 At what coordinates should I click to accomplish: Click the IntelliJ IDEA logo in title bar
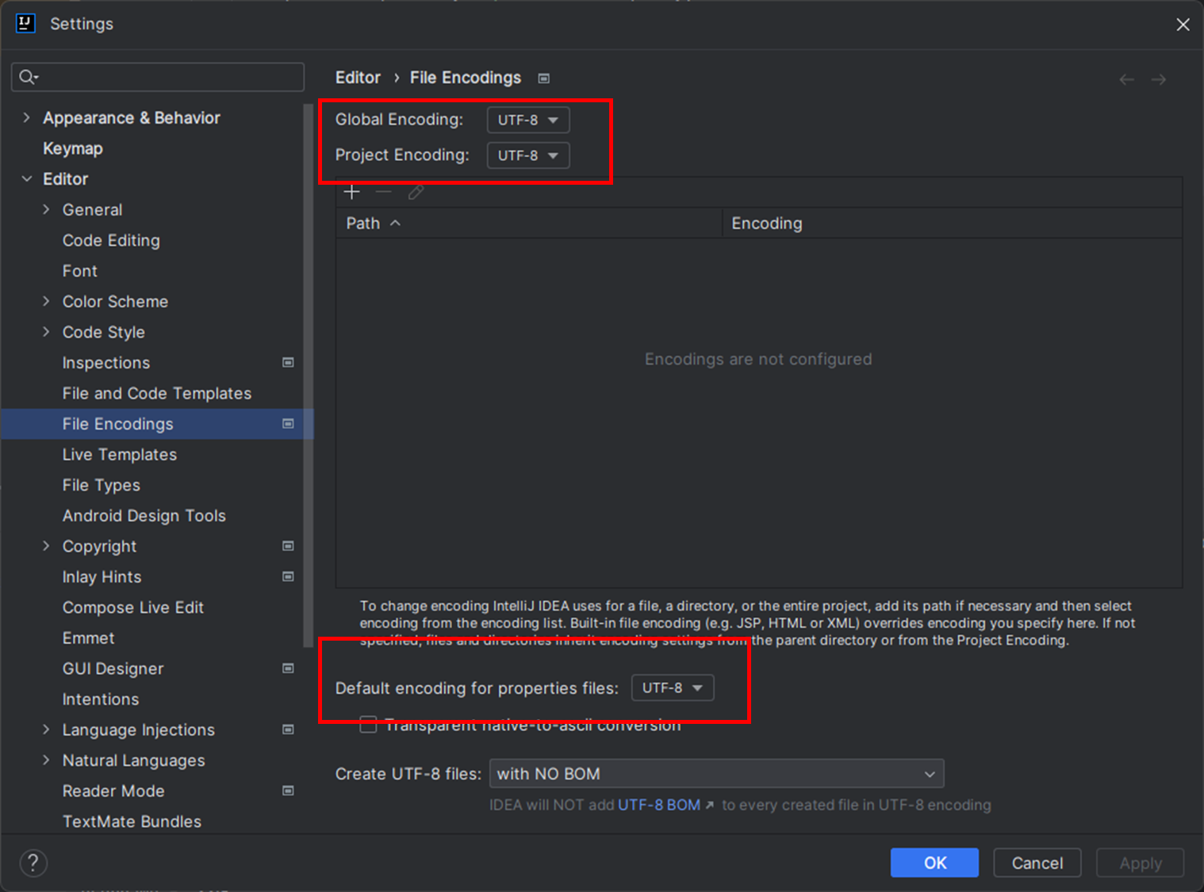point(25,23)
